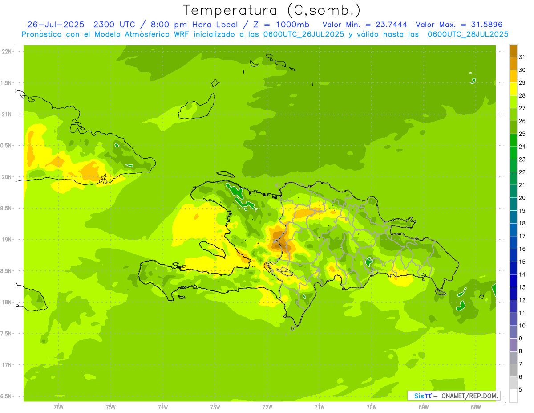
Task: Click the colorbar label "13"
Action: [x=522, y=287]
